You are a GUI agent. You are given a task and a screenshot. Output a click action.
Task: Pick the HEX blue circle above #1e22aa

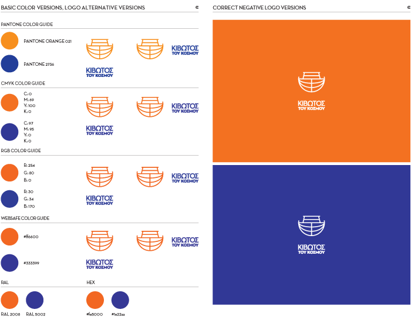pyautogui.click(x=120, y=300)
